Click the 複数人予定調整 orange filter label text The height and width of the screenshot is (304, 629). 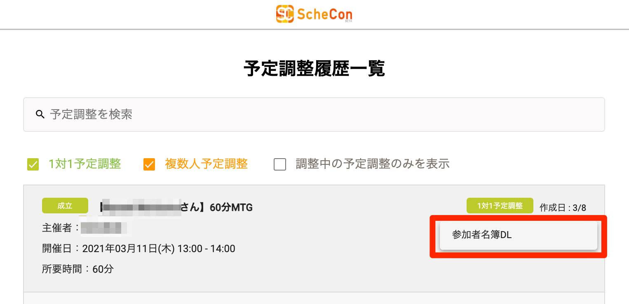tap(206, 164)
